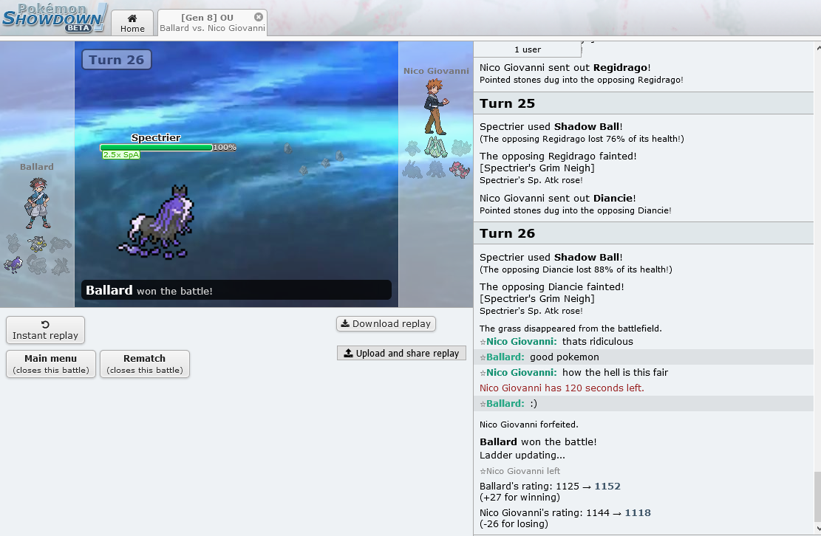Click the Pokémon Showdown logo
The width and height of the screenshot is (821, 536).
[55, 18]
